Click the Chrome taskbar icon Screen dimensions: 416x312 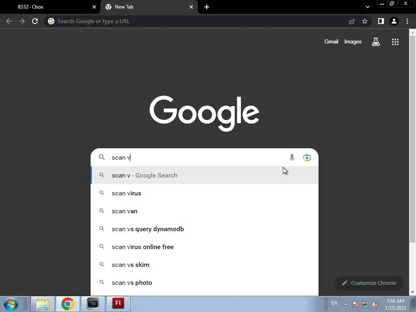click(x=68, y=304)
